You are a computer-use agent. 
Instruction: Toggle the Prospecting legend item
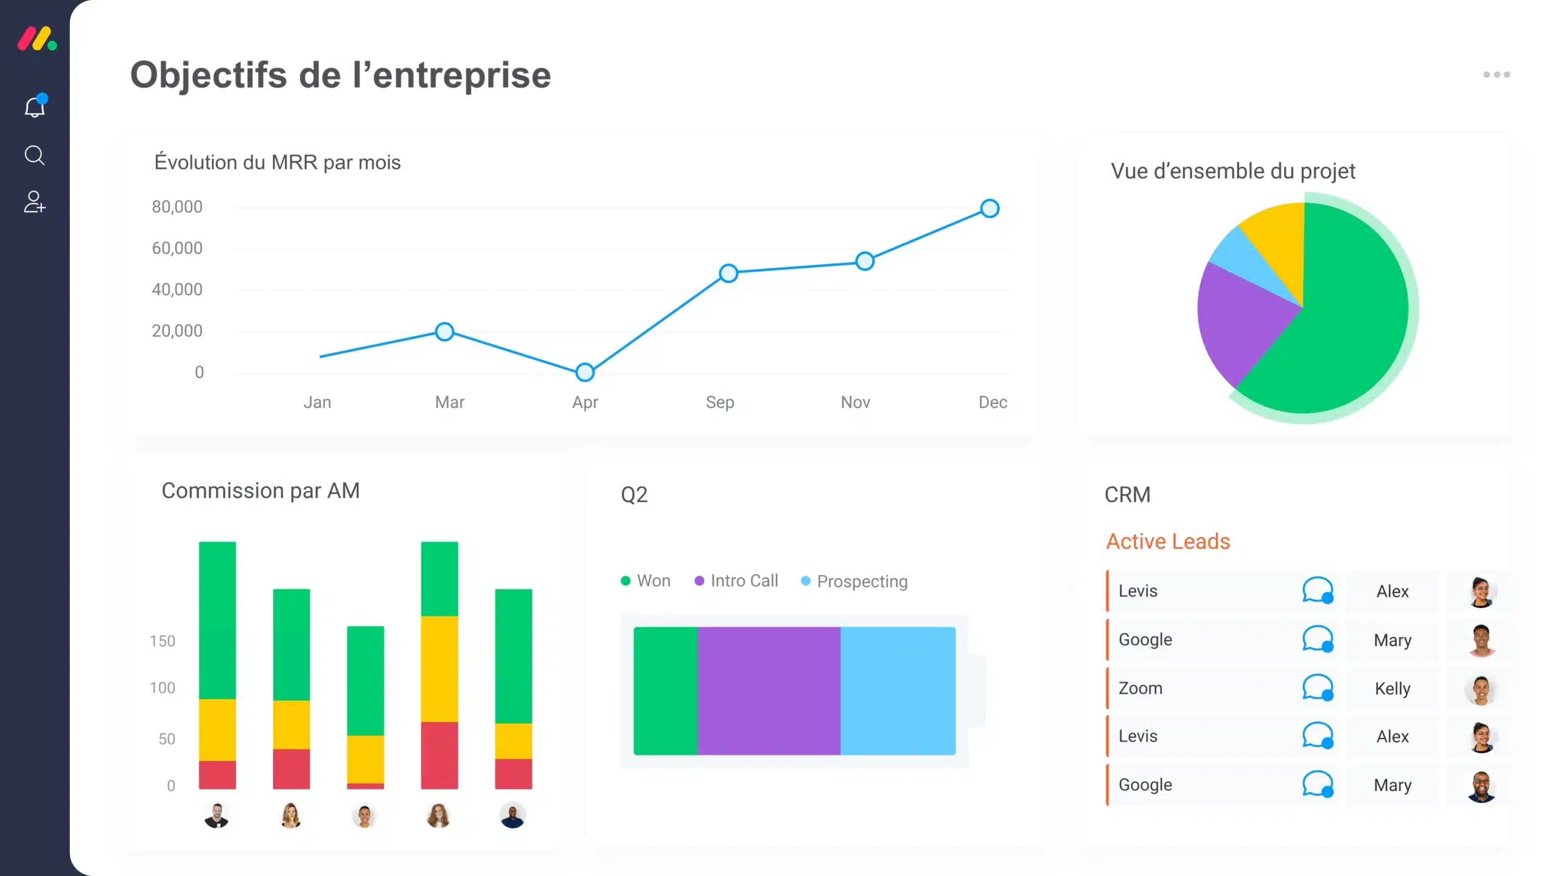[854, 582]
